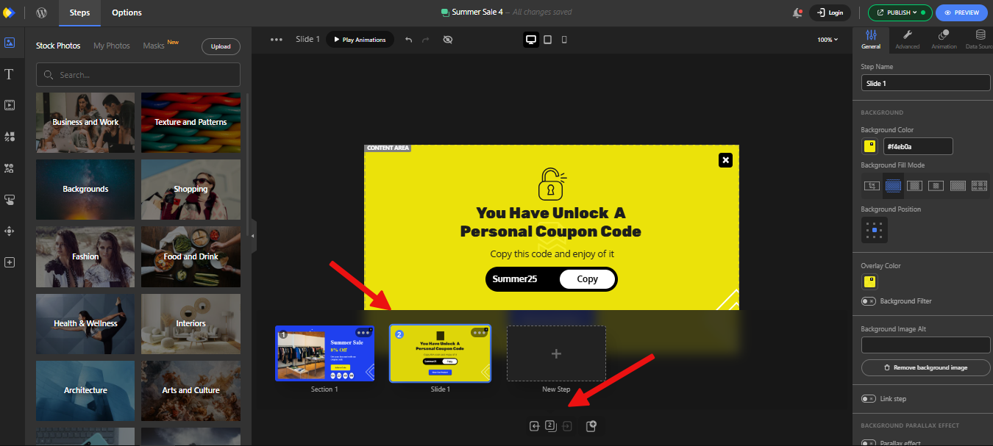
Task: Open the WordPress icon in top bar
Action: 42,12
